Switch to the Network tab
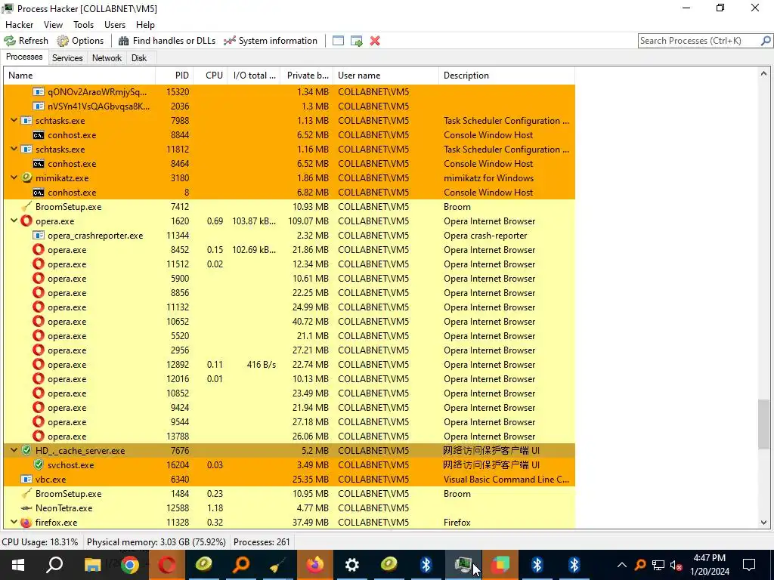 click(107, 58)
